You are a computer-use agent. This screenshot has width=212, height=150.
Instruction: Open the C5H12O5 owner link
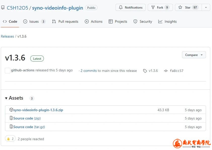[x=17, y=8]
